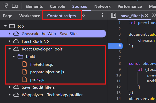Image resolution: width=156 pixels, height=103 pixels.
Task: Select the save_filter.js editor tab
Action: (x=132, y=16)
